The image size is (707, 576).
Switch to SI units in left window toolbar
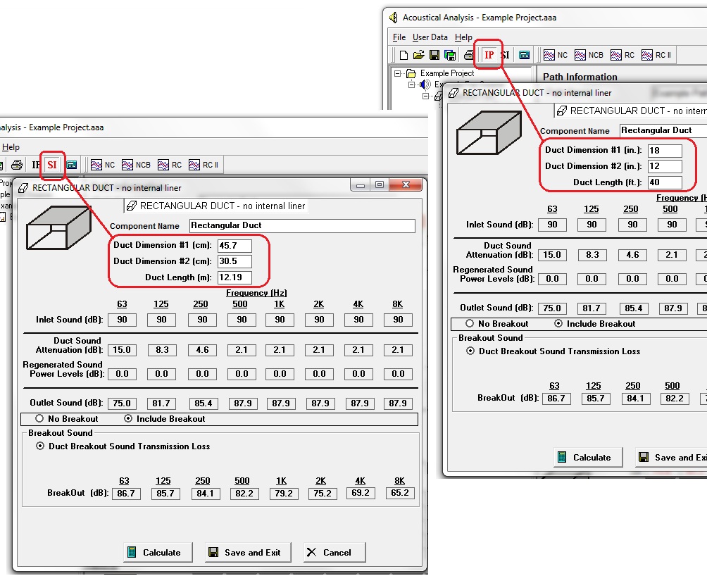coord(52,165)
